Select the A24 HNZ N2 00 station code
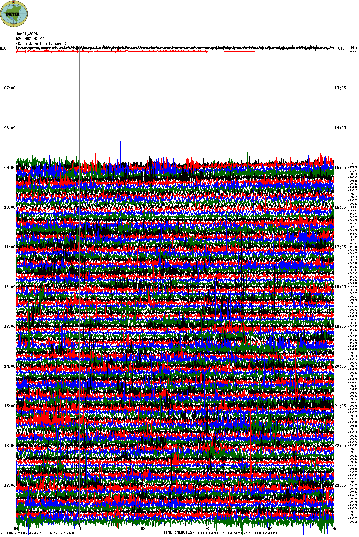This screenshot has height=537, width=359. coord(30,39)
